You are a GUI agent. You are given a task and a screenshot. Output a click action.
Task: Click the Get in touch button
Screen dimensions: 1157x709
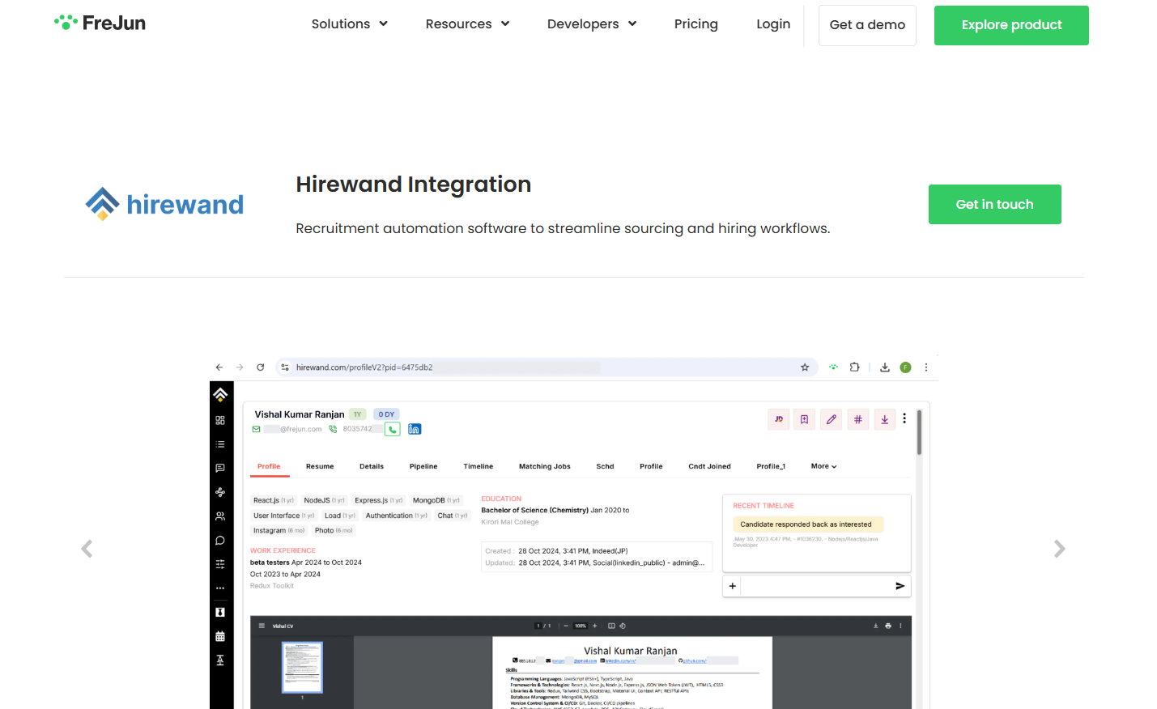994,204
